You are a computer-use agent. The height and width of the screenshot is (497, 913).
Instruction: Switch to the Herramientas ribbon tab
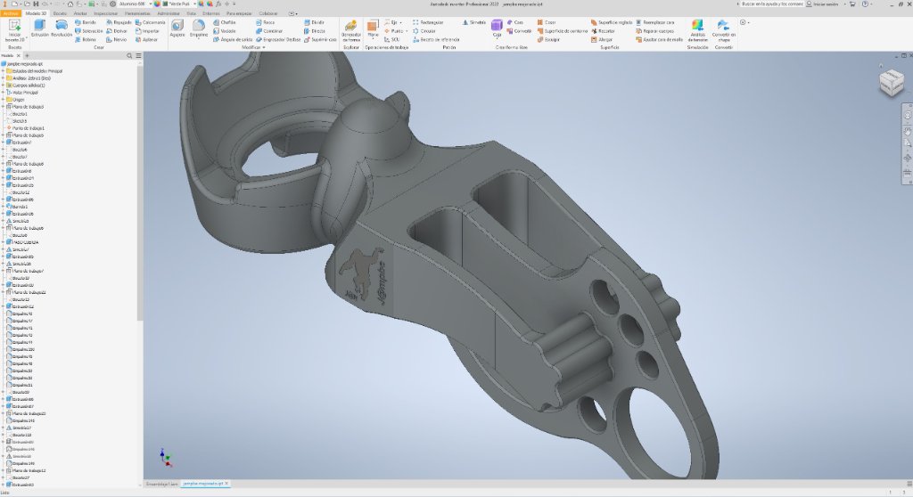click(x=137, y=12)
